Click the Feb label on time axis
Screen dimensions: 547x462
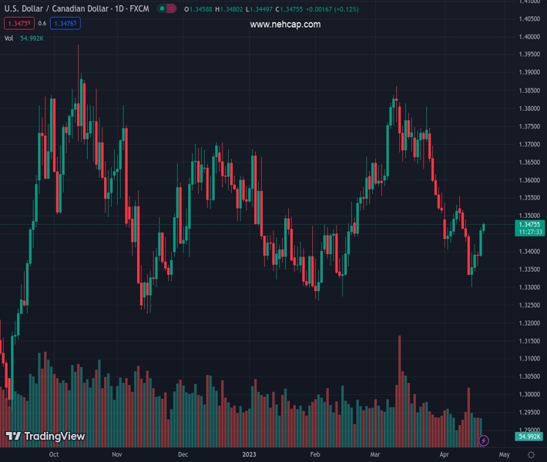315,455
